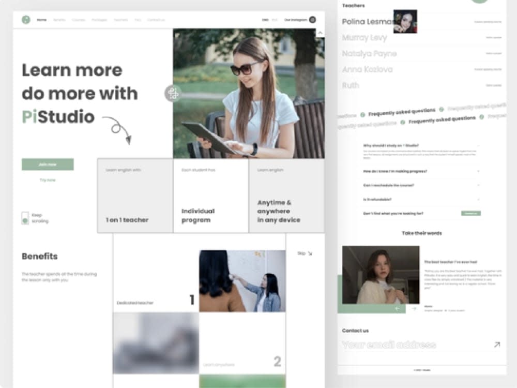The height and width of the screenshot is (388, 517).
Task: Open FAQ in the navigation bar
Action: (x=138, y=20)
